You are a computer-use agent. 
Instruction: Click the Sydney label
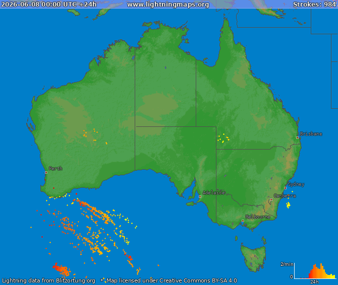296,184
